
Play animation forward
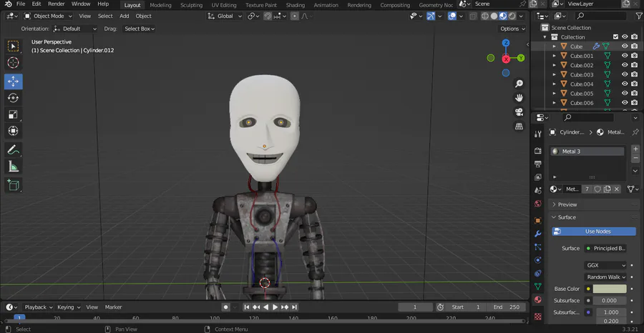[x=275, y=307]
